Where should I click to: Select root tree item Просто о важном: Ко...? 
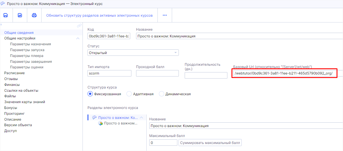(x=118, y=118)
